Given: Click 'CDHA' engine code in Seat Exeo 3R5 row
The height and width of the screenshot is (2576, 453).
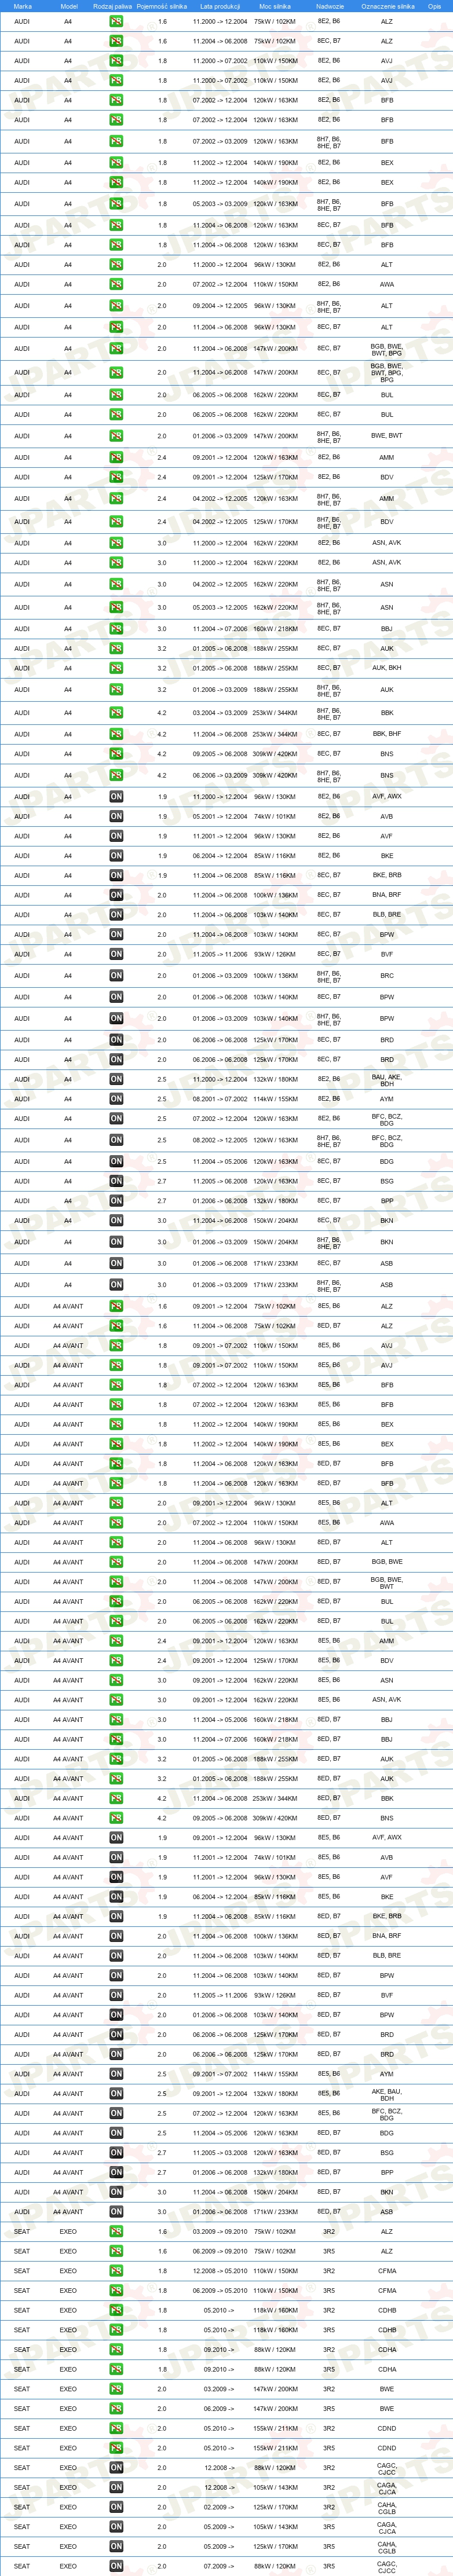Looking at the screenshot, I should coord(387,2369).
